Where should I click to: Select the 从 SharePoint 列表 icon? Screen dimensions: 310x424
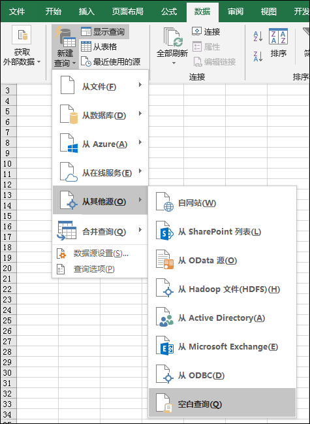coord(164,231)
